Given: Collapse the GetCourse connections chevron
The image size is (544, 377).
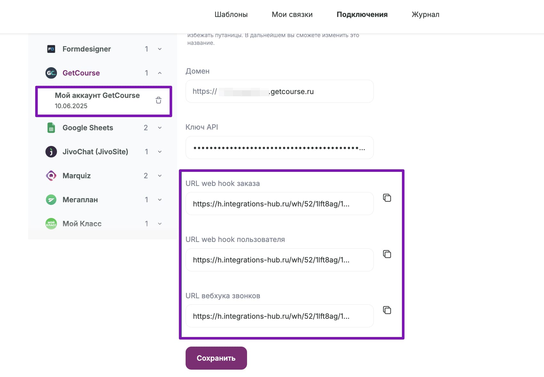Looking at the screenshot, I should point(160,73).
